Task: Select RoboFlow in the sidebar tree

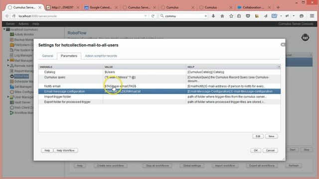Action: tap(19, 76)
